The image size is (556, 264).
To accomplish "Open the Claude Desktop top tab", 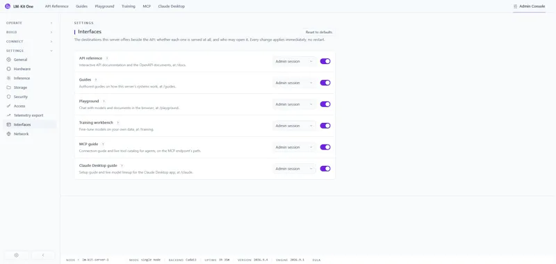I will 171,6.
